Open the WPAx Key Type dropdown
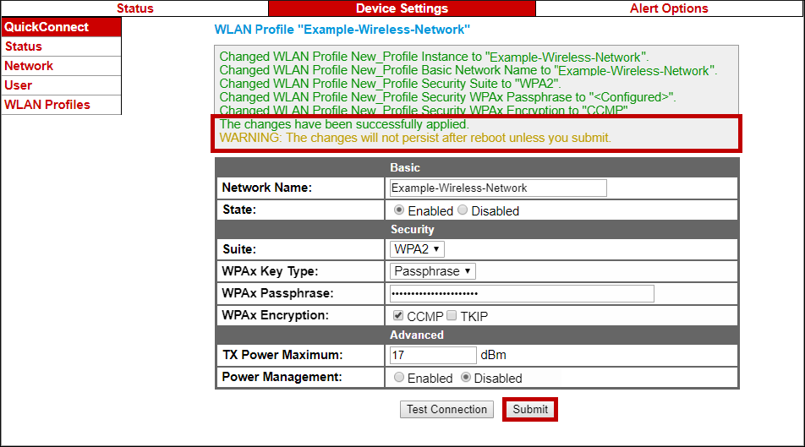The height and width of the screenshot is (447, 805). pos(433,271)
